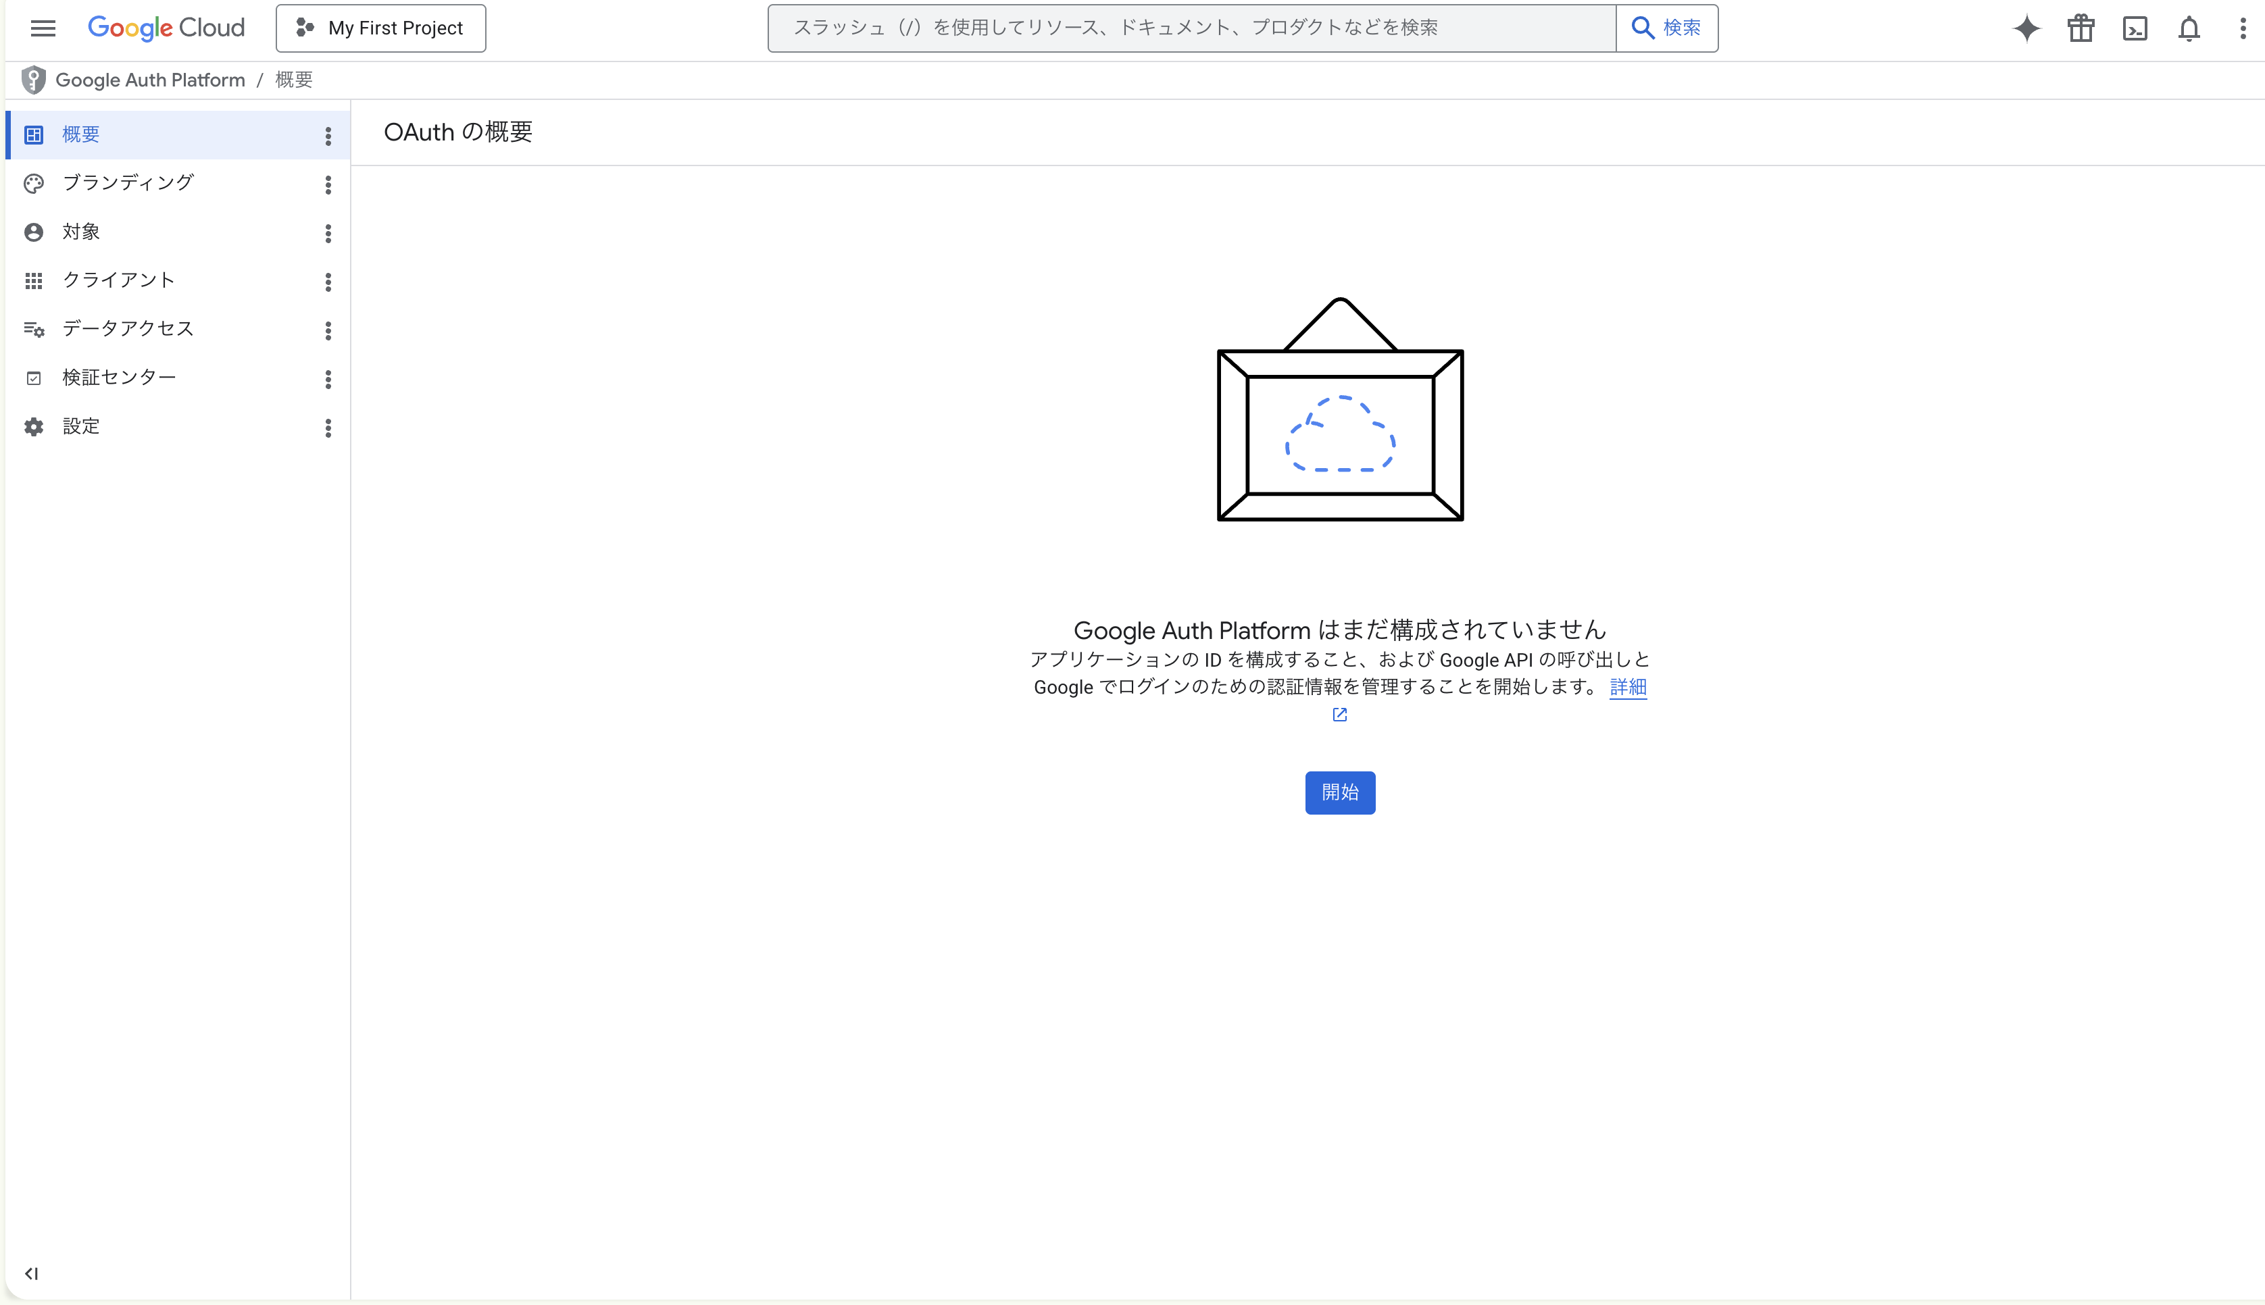Screen dimensions: 2265x1305
Task: Click the クライアント grid icon
Action: [34, 282]
